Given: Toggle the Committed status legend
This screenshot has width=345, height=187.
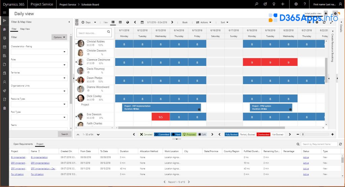Looking at the screenshot, I should tap(162, 135).
